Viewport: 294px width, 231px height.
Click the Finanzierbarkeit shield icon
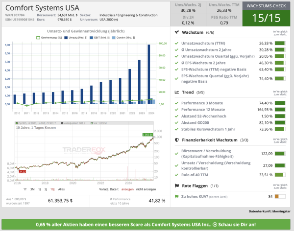[176, 139]
